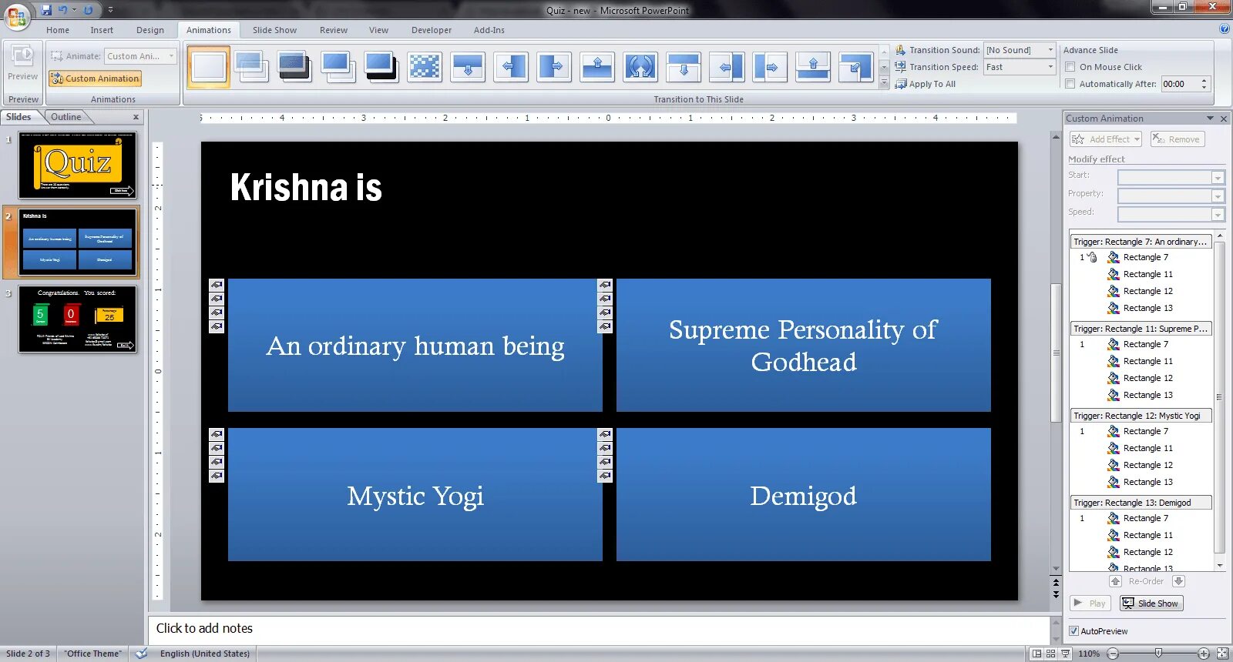Viewport: 1233px width, 662px height.
Task: Open the Home ribbon tab
Action: (58, 30)
